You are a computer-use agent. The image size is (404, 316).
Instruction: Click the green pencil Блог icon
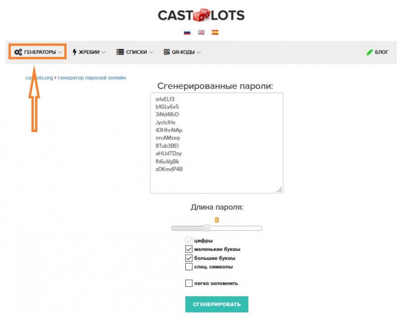tap(370, 52)
